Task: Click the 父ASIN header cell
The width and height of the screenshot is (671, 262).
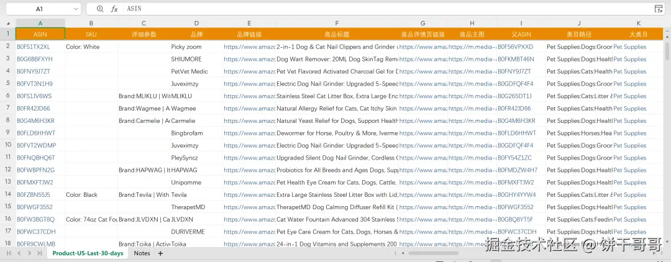Action: [521, 34]
